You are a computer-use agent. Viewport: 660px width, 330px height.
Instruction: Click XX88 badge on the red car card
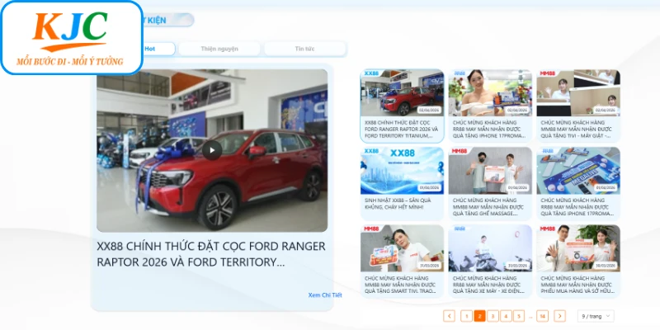pos(372,73)
